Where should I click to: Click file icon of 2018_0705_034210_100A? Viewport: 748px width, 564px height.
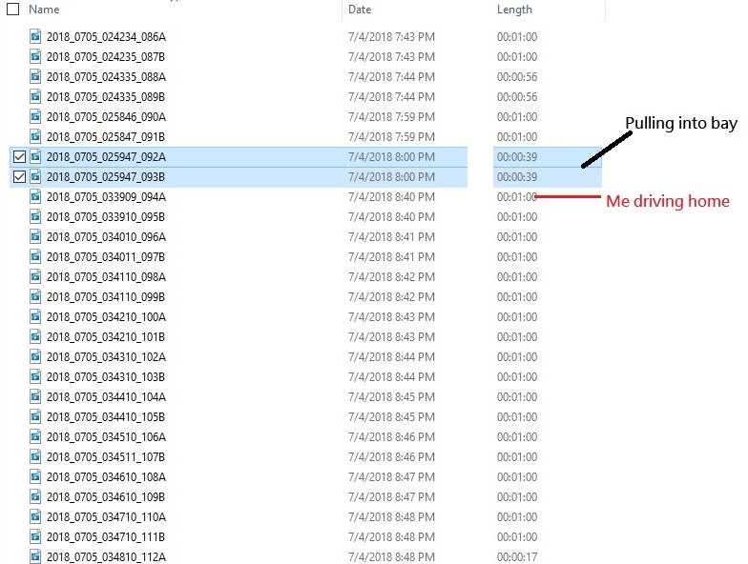tap(36, 317)
